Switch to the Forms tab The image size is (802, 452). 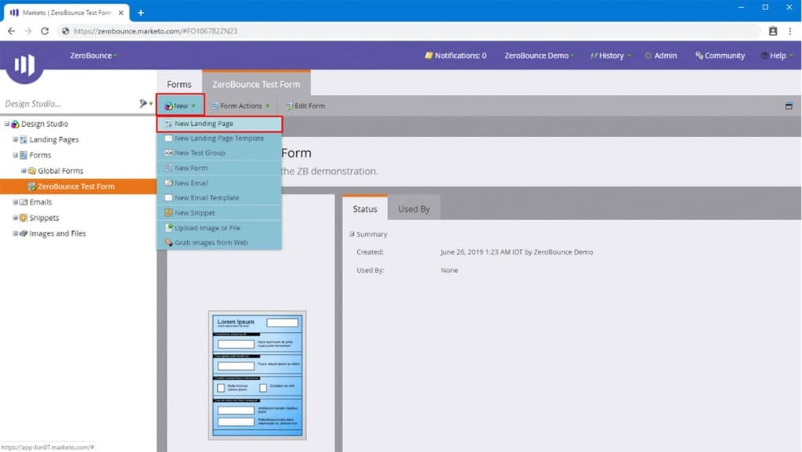[x=179, y=85]
